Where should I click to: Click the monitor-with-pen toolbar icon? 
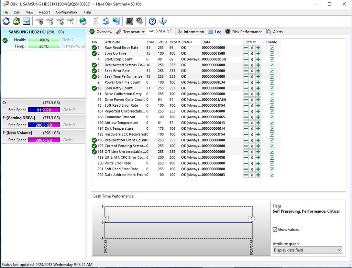[x=129, y=21]
